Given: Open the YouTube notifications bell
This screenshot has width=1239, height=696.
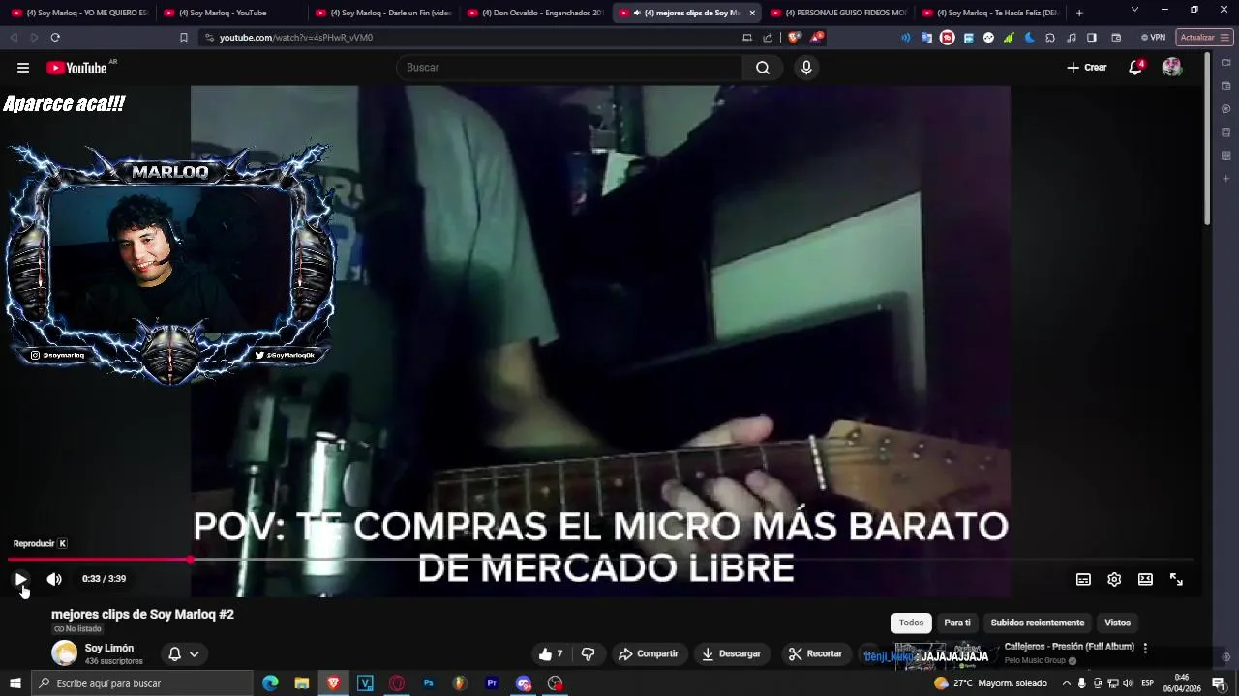Looking at the screenshot, I should [x=1135, y=68].
